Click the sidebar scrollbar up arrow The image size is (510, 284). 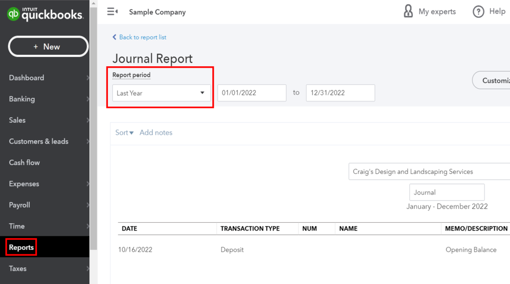coord(94,3)
